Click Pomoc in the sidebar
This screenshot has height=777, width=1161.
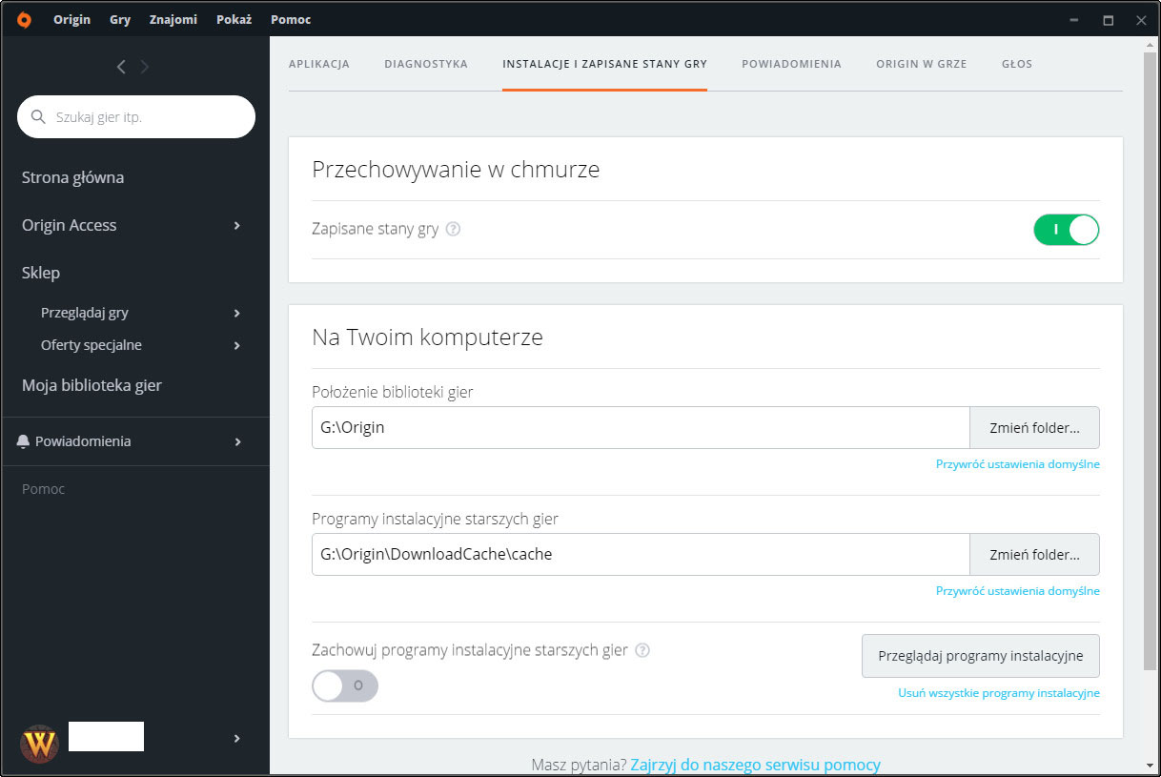tap(44, 489)
